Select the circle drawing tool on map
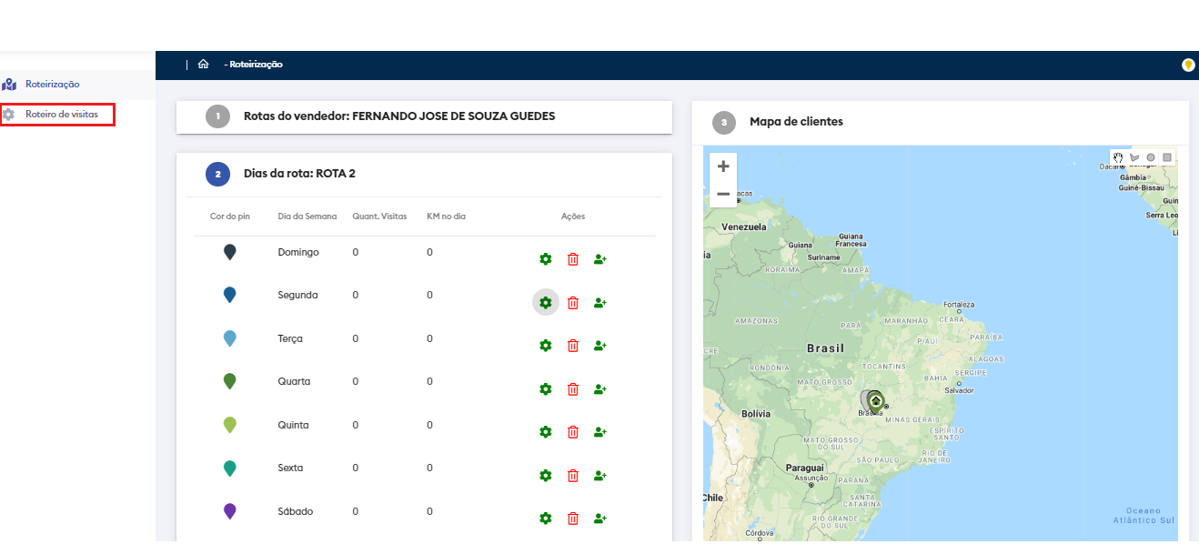1199x554 pixels. click(1151, 157)
